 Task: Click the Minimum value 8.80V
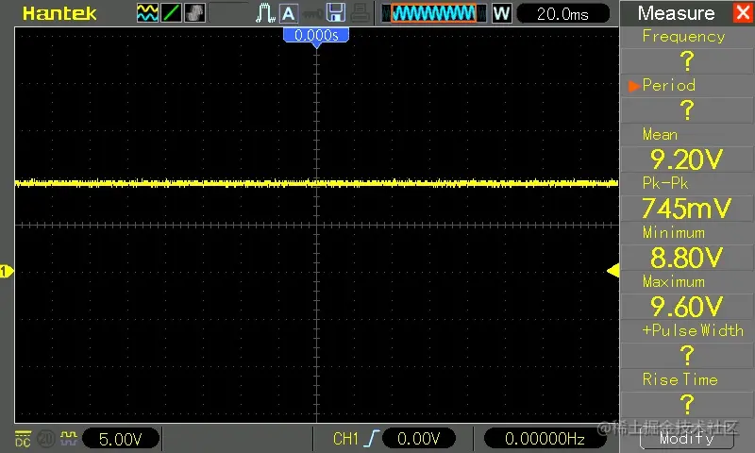click(x=687, y=258)
